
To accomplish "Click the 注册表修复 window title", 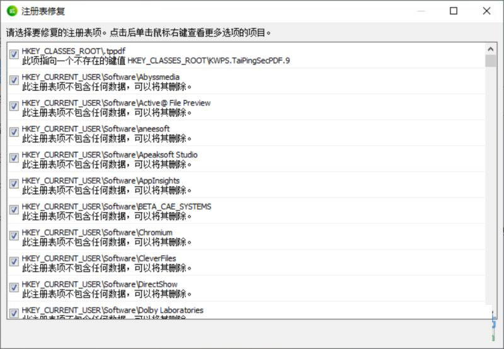I will 43,11.
